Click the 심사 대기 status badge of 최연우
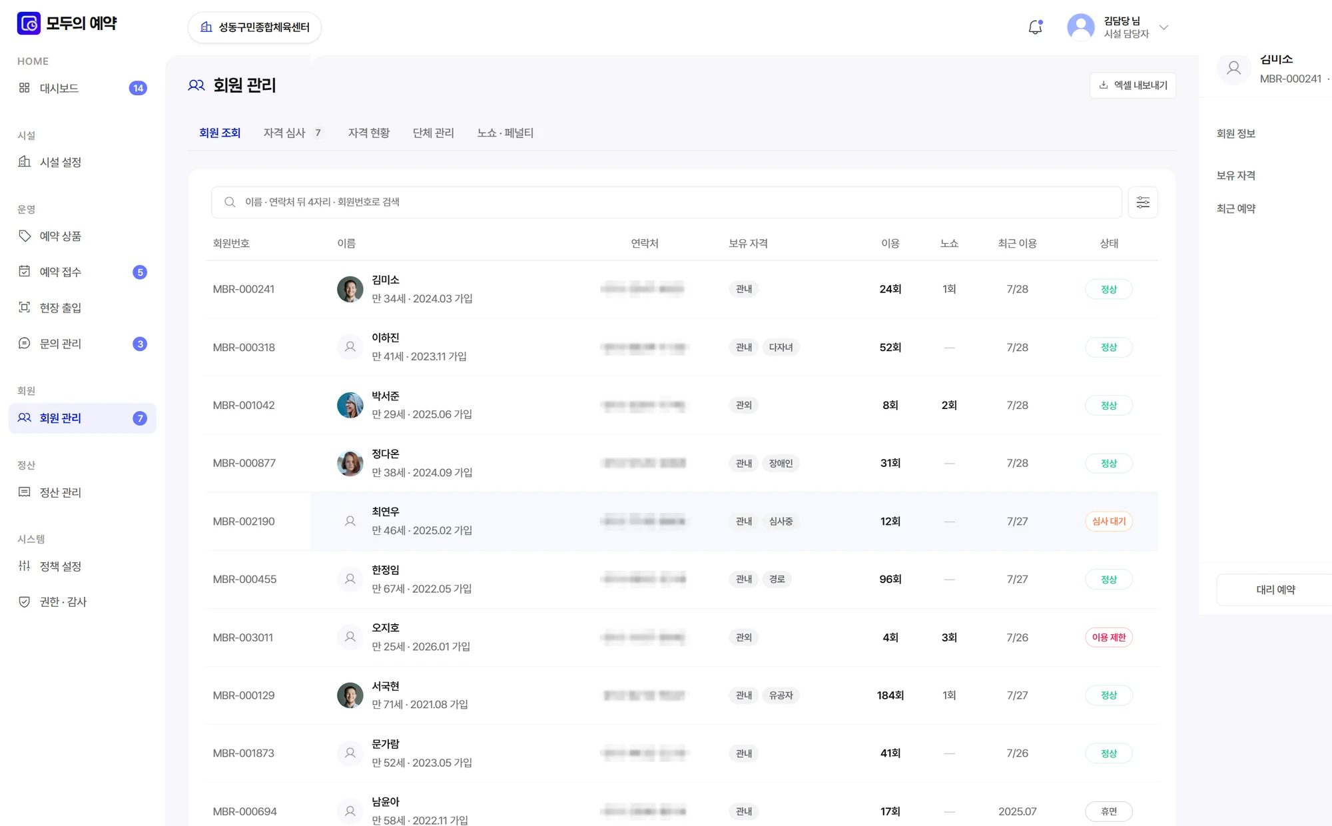 pos(1109,522)
